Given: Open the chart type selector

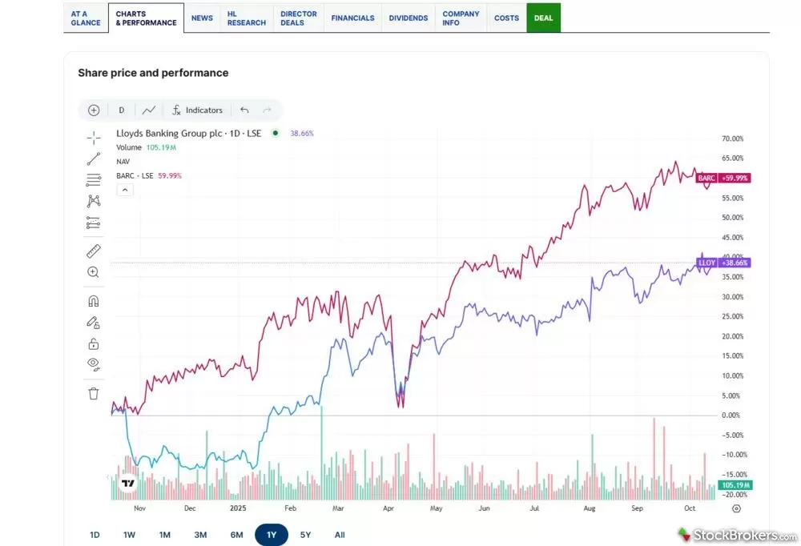Looking at the screenshot, I should tap(149, 110).
